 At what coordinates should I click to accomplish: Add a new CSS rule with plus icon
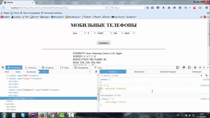pos(201,76)
